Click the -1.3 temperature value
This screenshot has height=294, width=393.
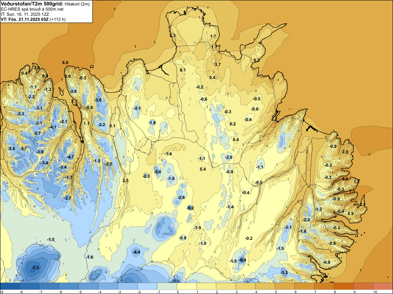(x=48, y=90)
